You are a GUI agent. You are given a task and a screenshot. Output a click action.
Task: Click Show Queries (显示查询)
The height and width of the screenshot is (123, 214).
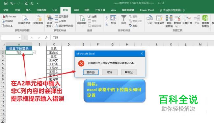coord(62,16)
